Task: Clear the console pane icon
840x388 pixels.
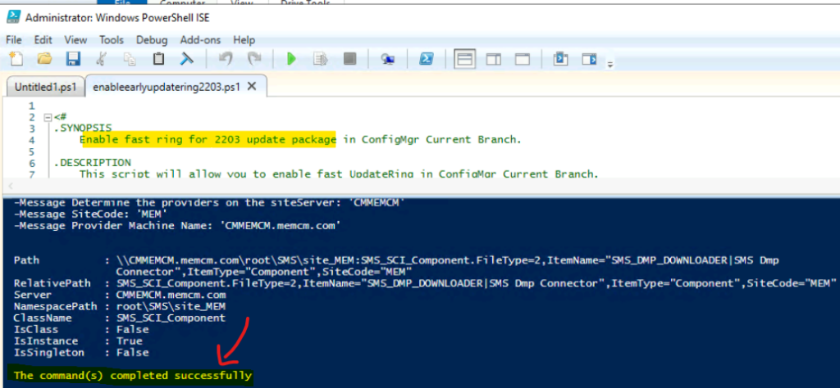Action: click(186, 58)
